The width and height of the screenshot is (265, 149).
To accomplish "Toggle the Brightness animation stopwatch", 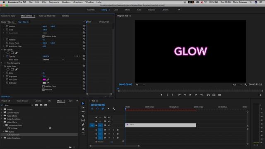I will pos(7,76).
